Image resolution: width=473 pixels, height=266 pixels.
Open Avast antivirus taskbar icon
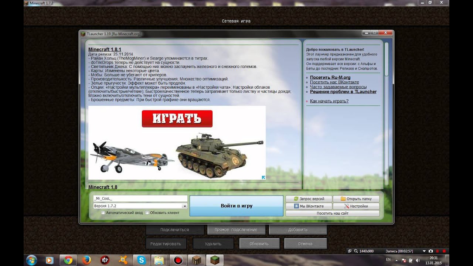click(x=123, y=260)
